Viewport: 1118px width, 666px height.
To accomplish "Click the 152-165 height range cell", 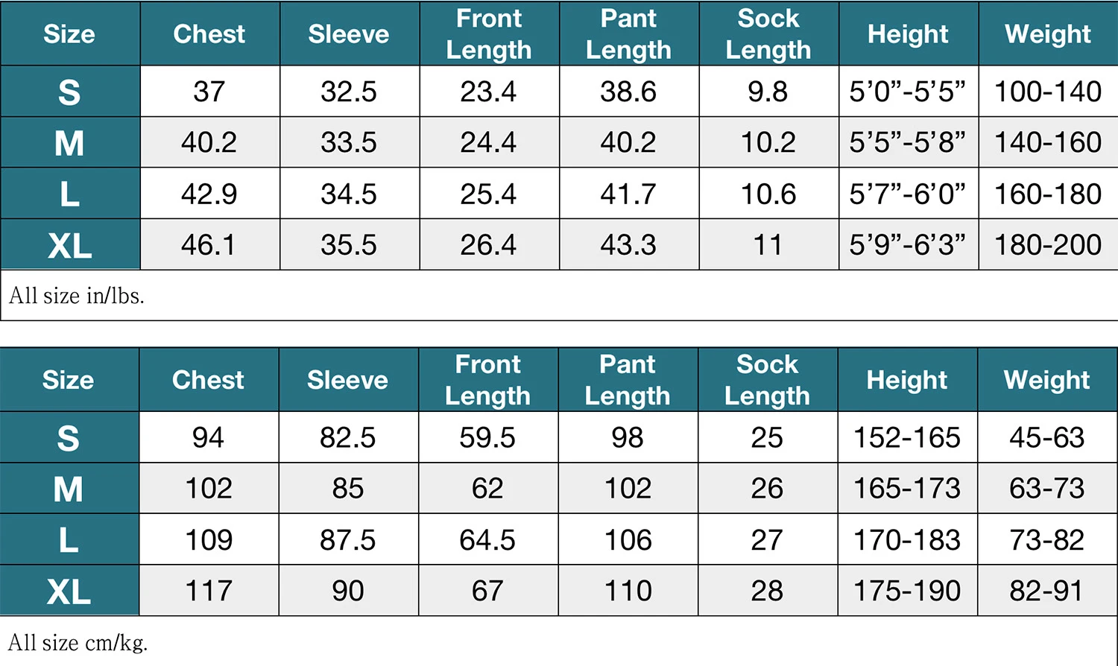I will pyautogui.click(x=906, y=437).
